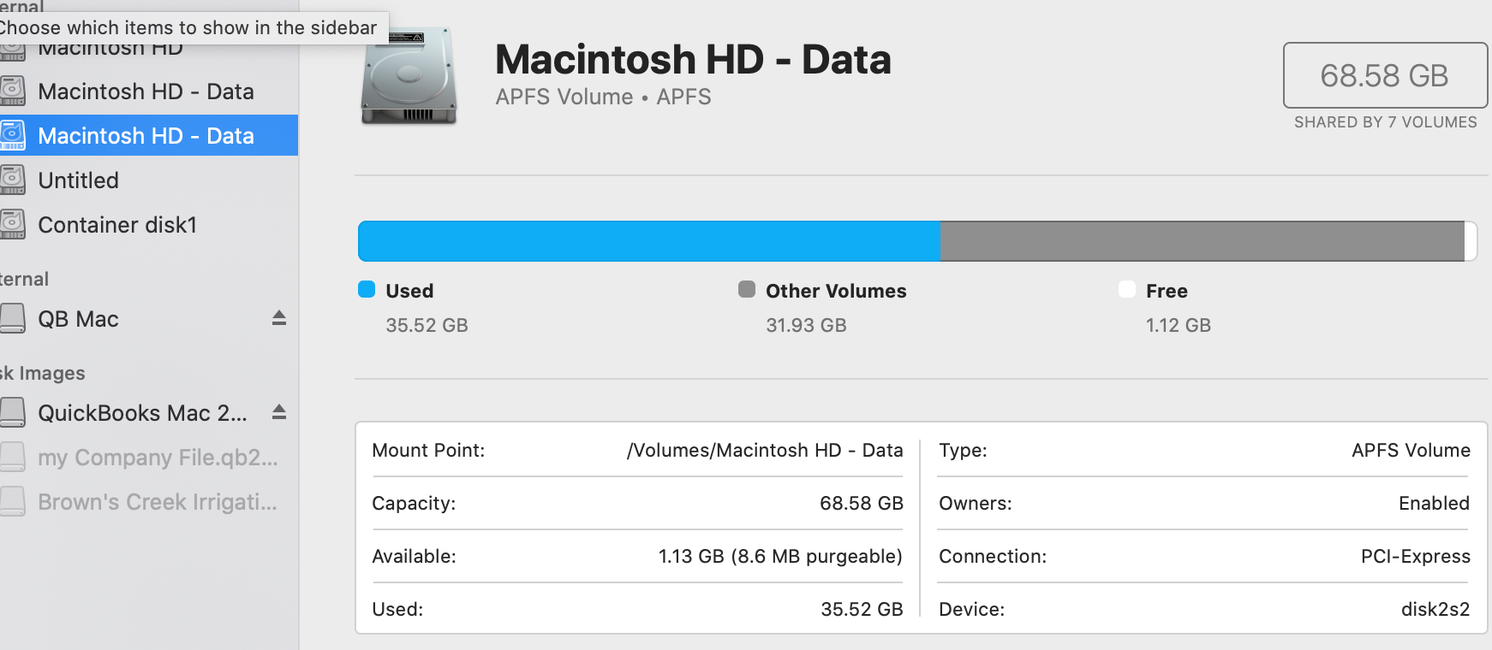Click the my Company File disk icon
Image resolution: width=1492 pixels, height=650 pixels.
point(13,457)
